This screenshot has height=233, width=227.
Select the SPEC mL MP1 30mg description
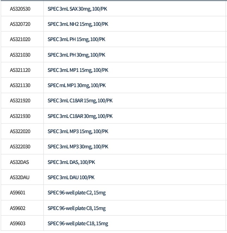point(77,85)
